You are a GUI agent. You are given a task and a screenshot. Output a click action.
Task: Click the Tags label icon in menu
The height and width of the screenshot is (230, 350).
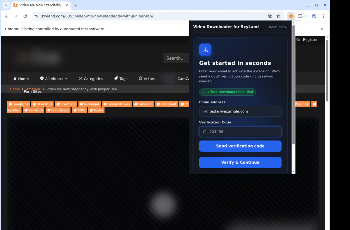pyautogui.click(x=116, y=78)
